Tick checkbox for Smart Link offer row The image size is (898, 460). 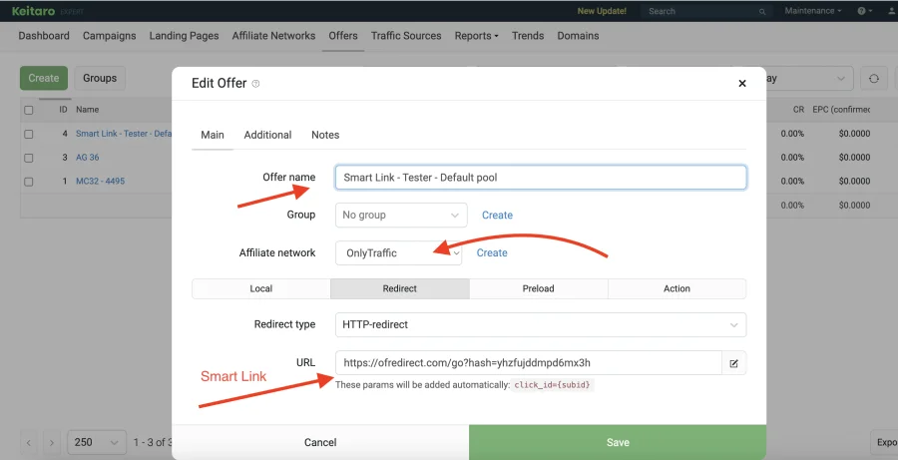click(x=29, y=134)
